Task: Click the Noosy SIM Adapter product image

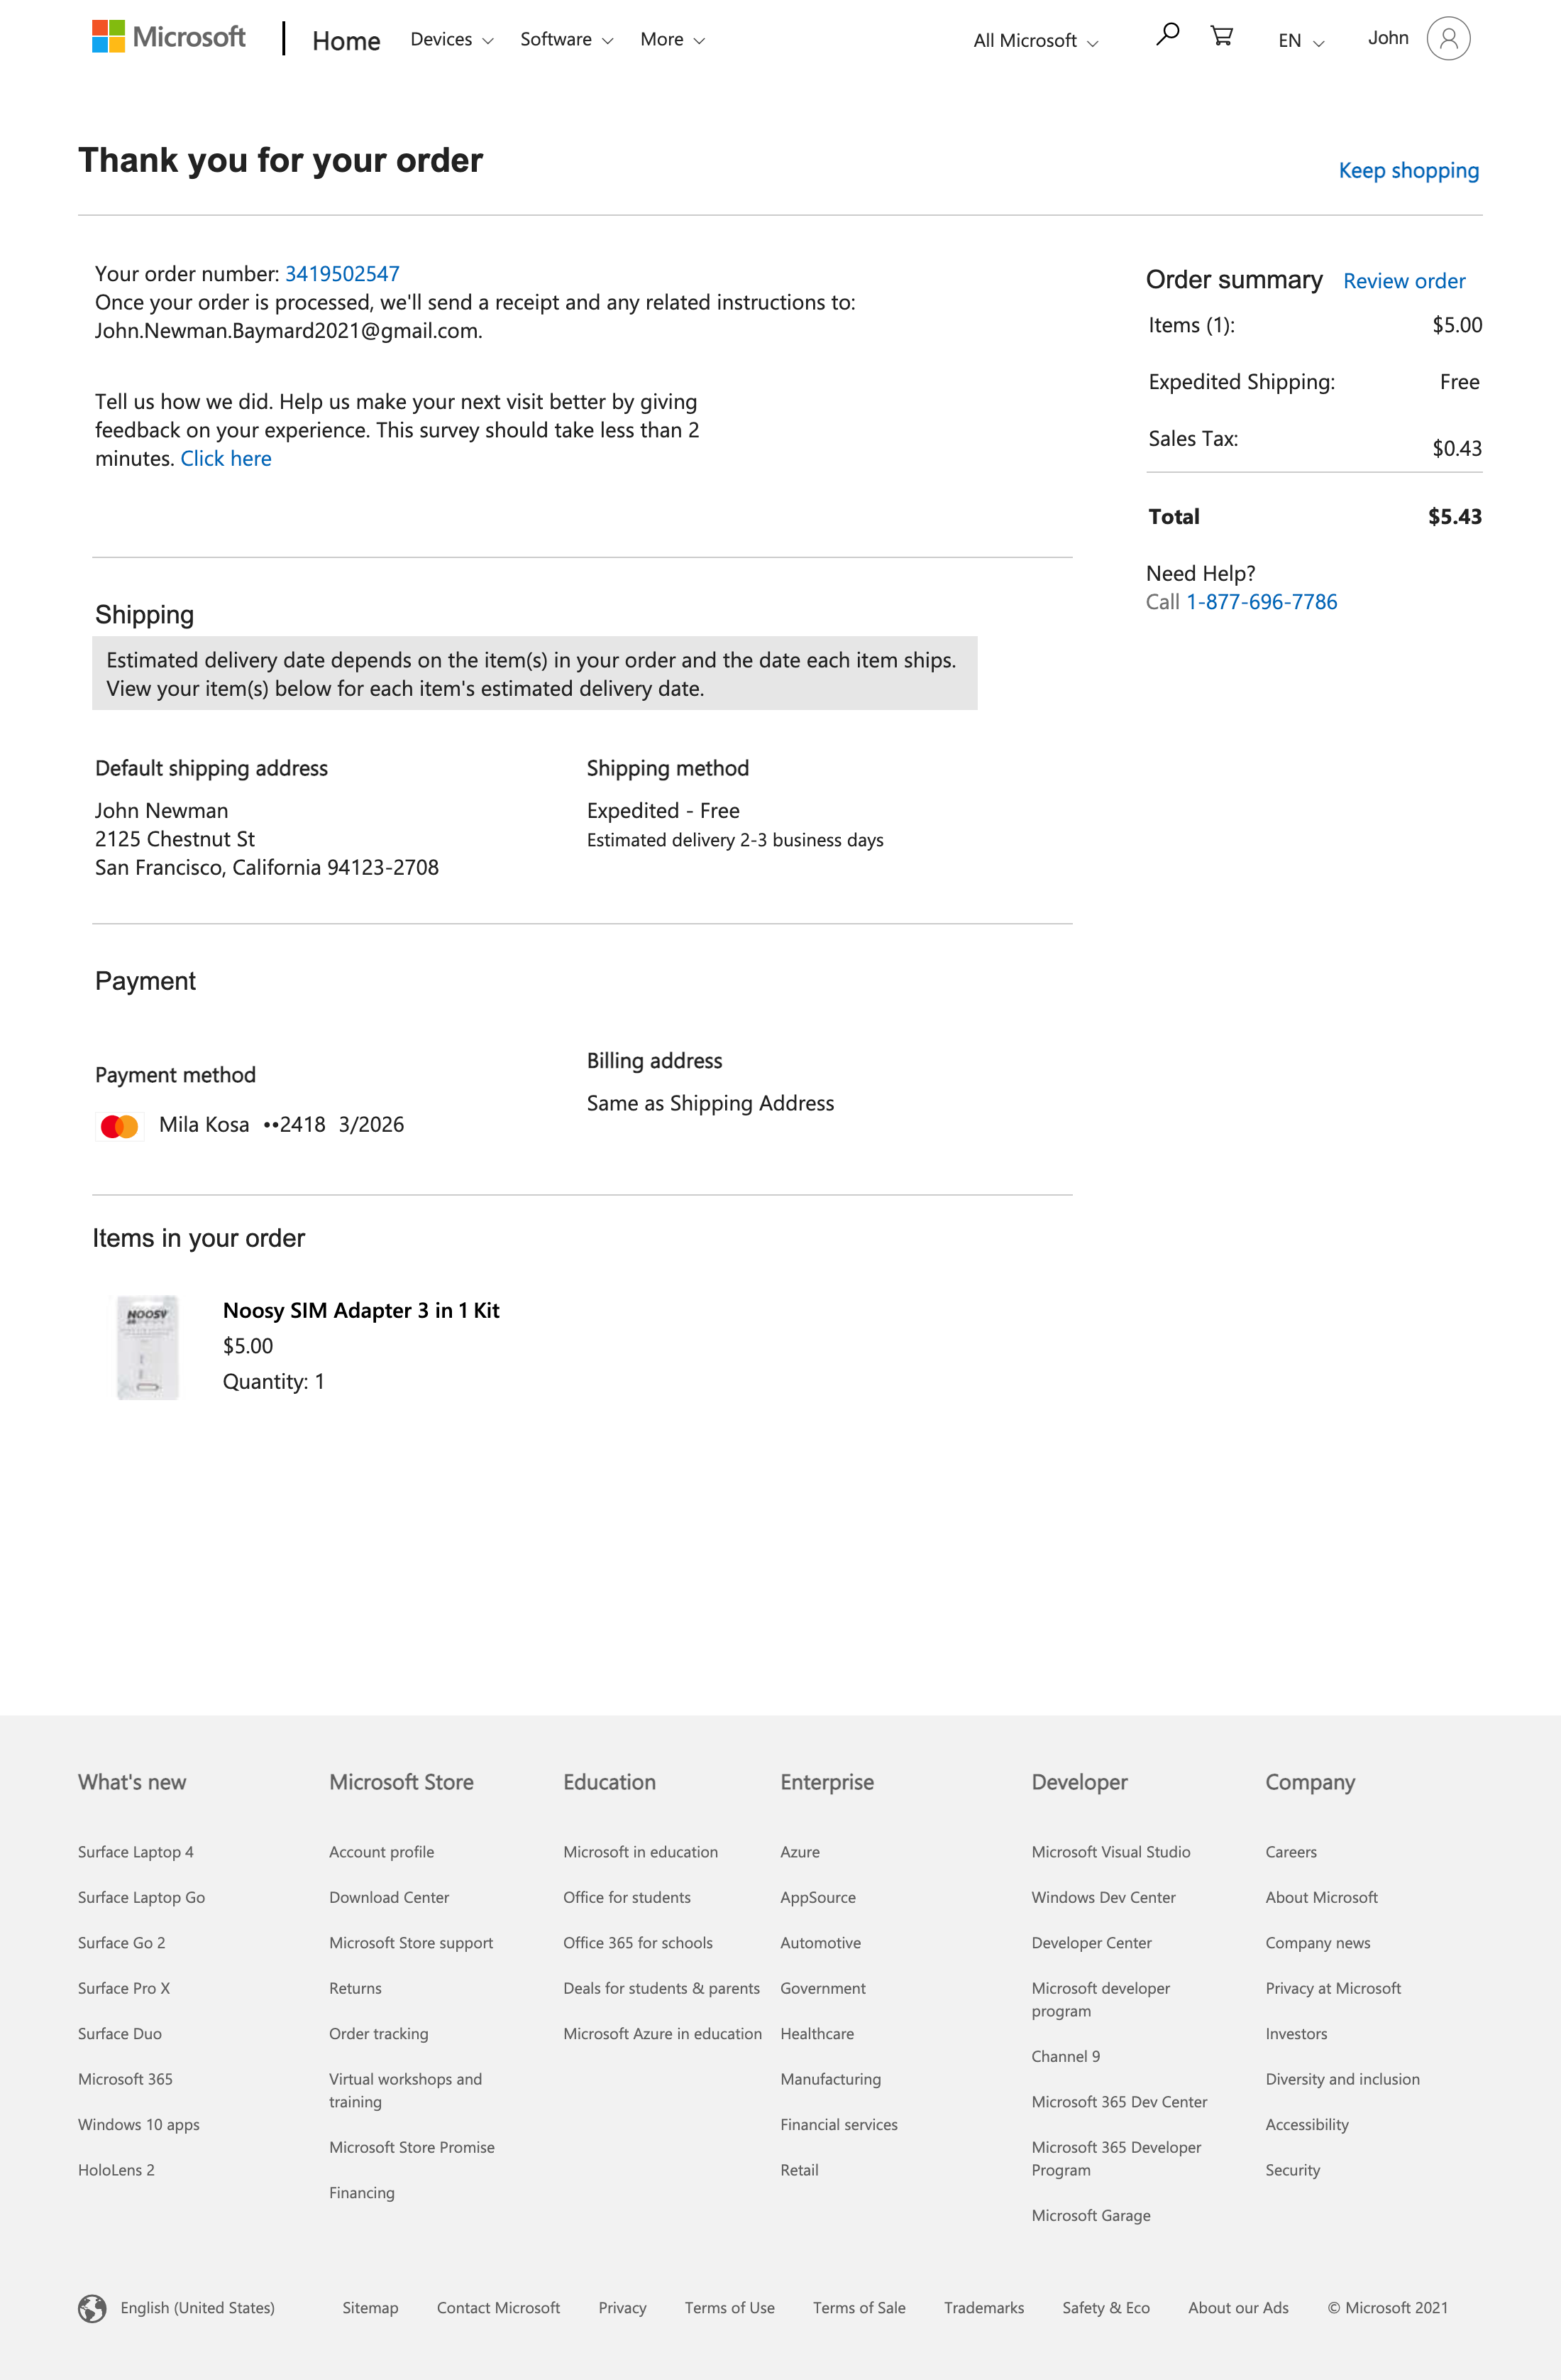Action: [150, 1346]
